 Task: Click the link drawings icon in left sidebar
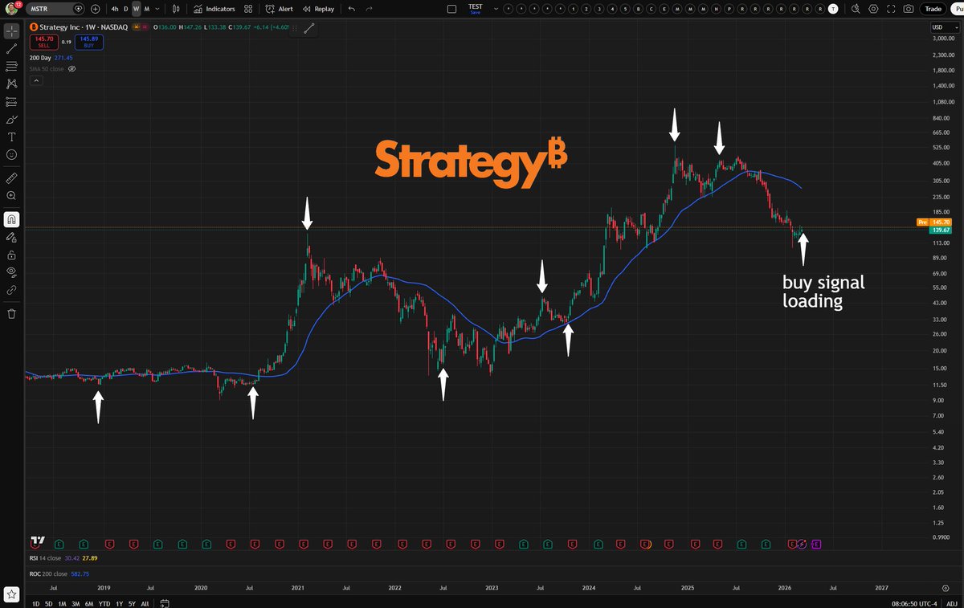12,290
